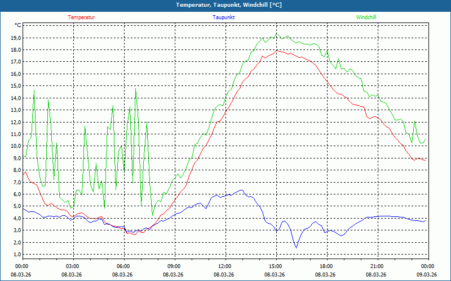Click the lowest dip of blue Taupunkt curve
Screen dimensions: 451x281
click(296, 247)
